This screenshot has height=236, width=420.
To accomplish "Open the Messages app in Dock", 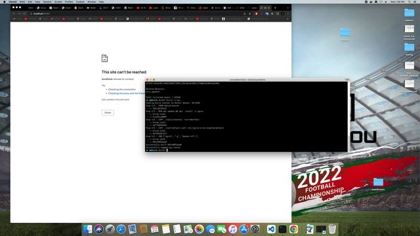I will tap(211, 229).
